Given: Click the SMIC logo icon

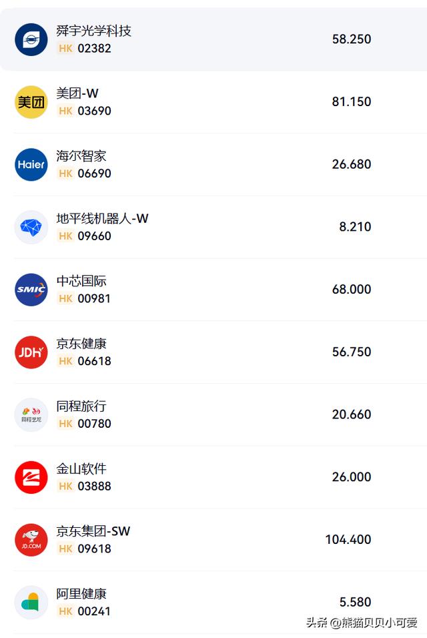Looking at the screenshot, I should point(31,290).
